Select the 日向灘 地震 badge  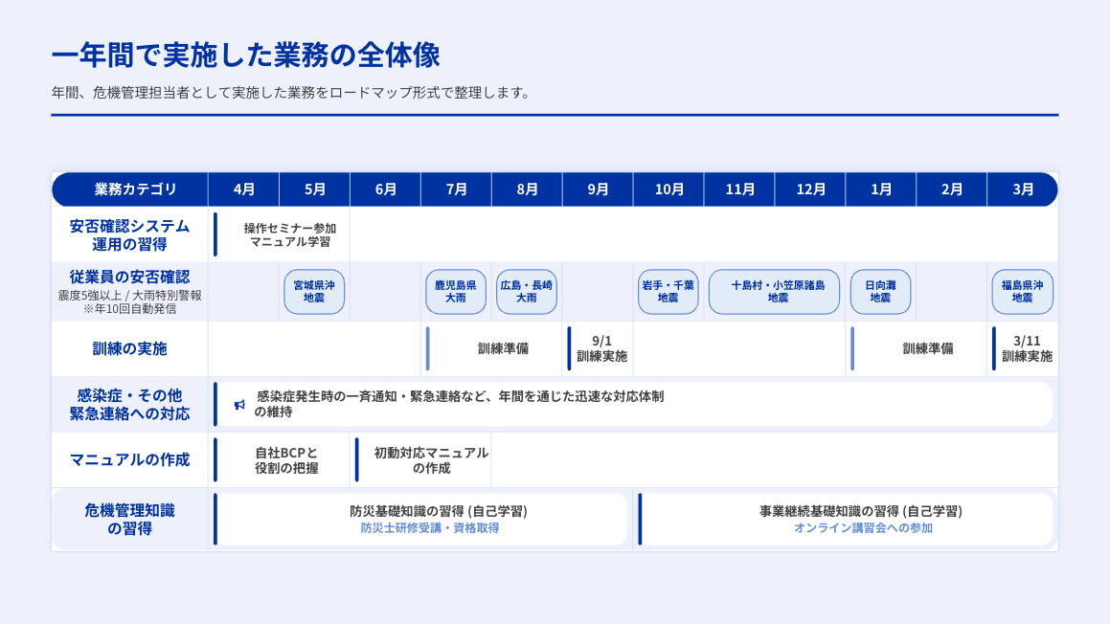click(880, 292)
